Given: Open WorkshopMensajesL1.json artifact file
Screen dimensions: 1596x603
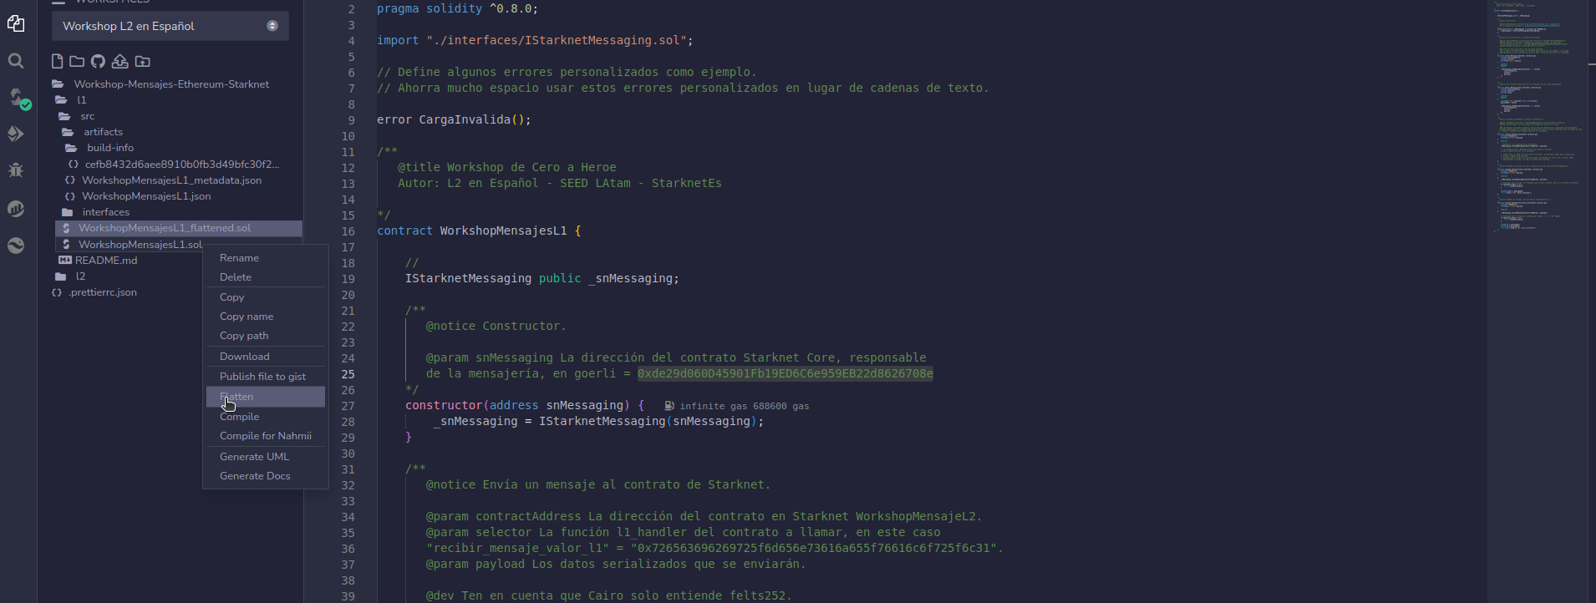Looking at the screenshot, I should pos(146,196).
